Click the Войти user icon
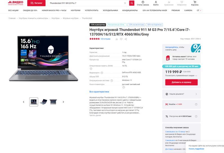Screen dimensions: 224x153 tap(156, 2)
